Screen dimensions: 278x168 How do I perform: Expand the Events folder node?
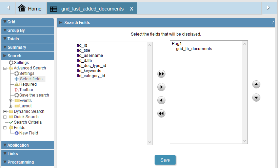(10, 101)
